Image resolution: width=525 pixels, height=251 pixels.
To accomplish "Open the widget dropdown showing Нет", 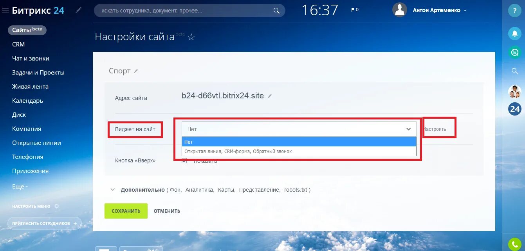I will coord(299,129).
